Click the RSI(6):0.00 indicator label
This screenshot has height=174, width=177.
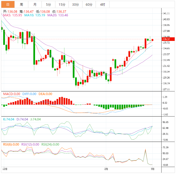click(11, 144)
